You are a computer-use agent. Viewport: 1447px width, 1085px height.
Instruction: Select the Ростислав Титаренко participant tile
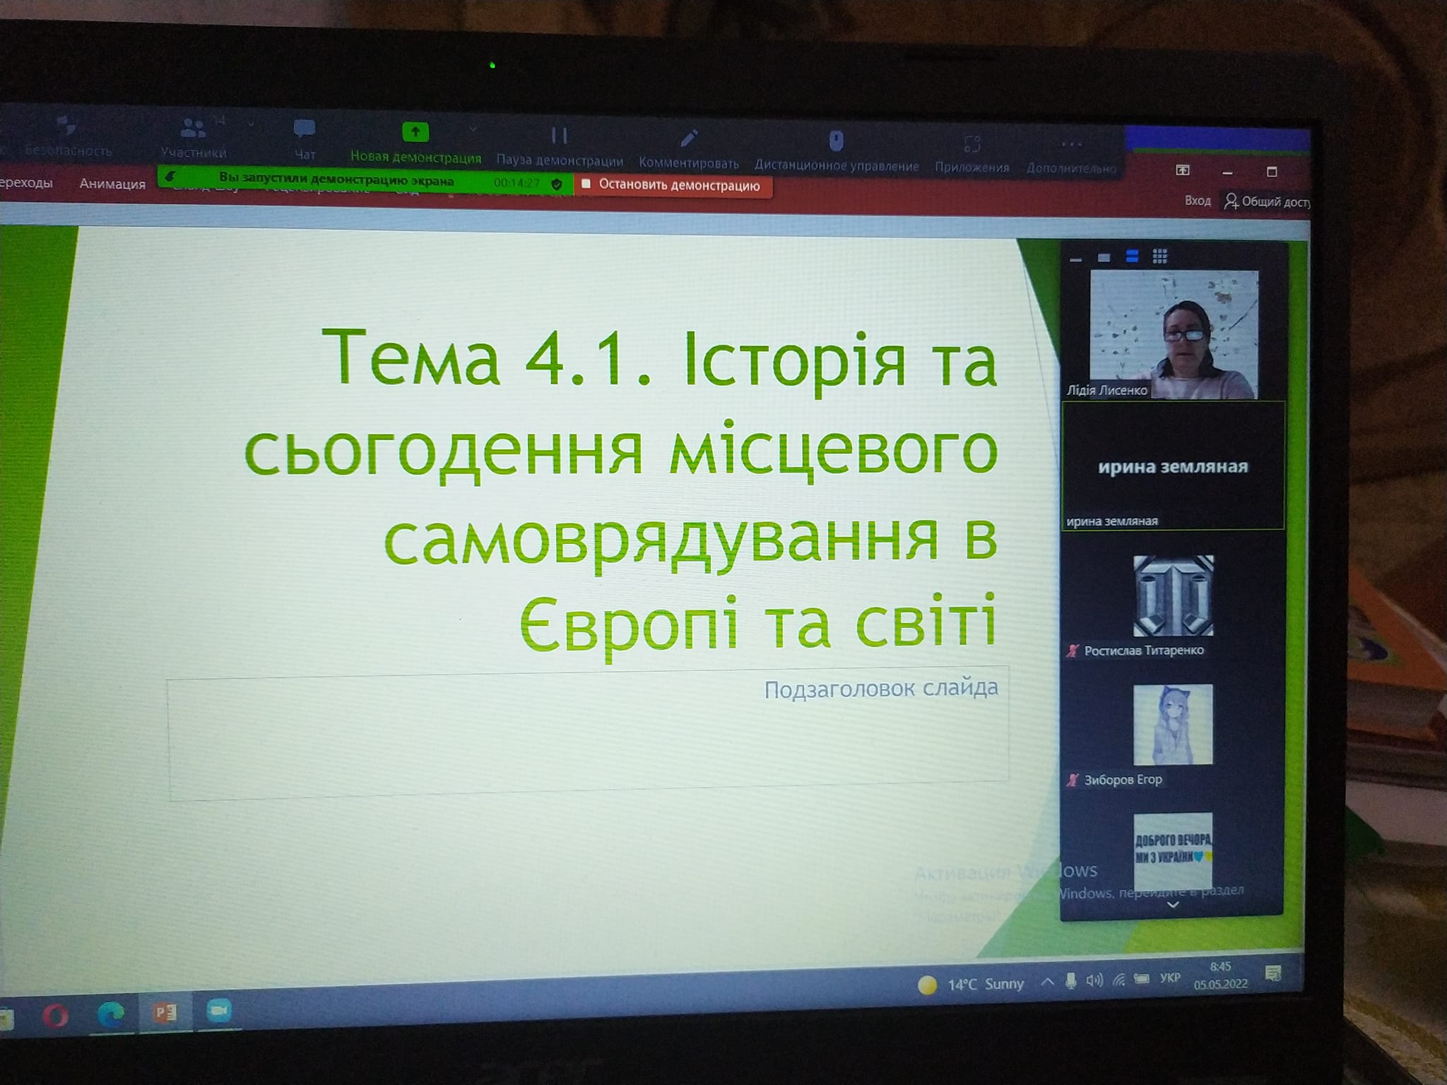pos(1173,595)
